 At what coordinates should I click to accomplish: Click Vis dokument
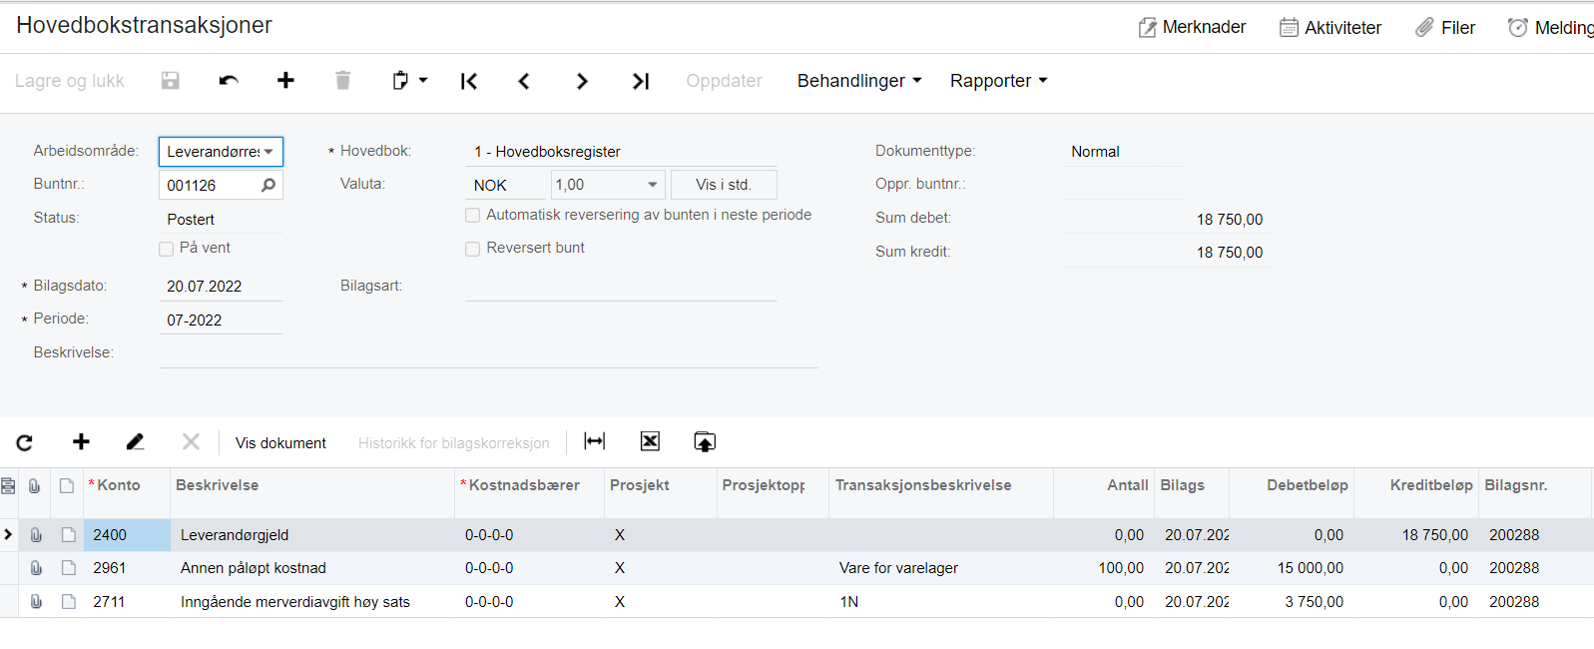(280, 443)
